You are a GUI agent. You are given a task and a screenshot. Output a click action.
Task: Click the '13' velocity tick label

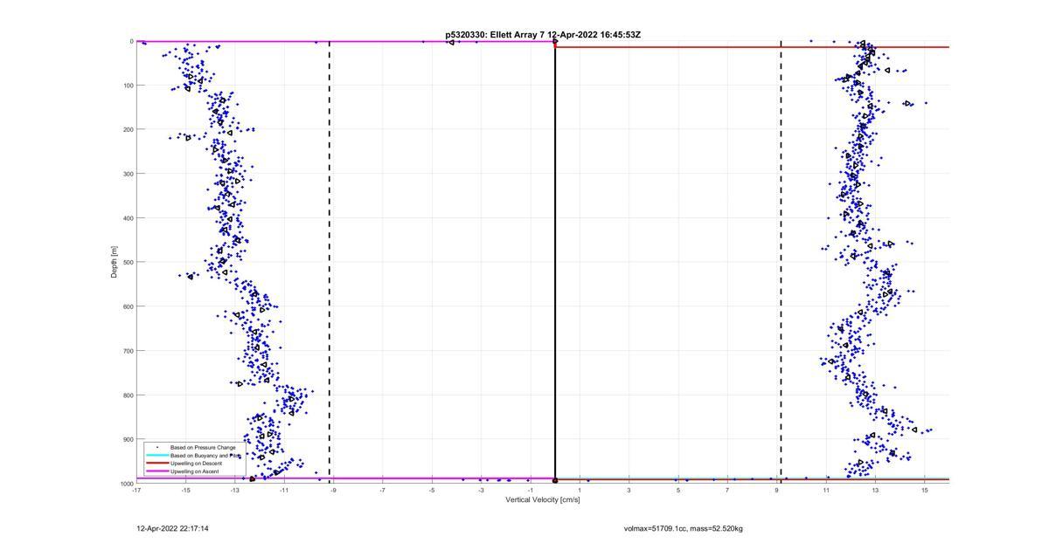coord(875,491)
